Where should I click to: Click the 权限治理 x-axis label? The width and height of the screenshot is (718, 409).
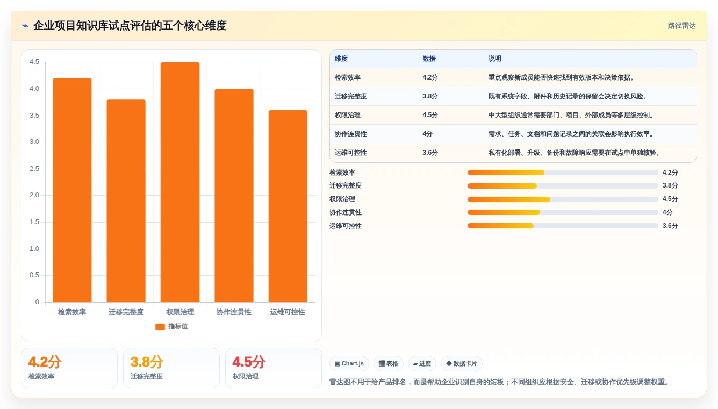(x=180, y=312)
